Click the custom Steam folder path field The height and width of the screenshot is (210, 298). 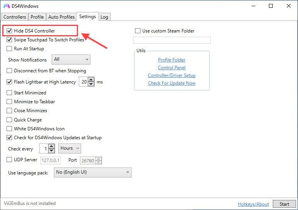172,40
